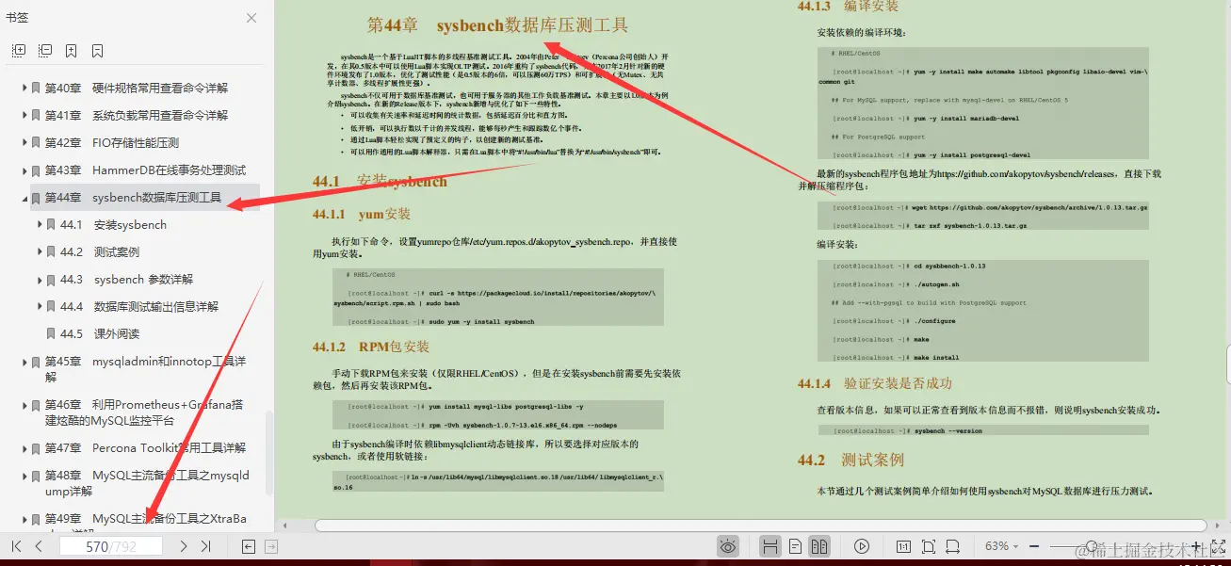
Task: Start the slideshow play icon
Action: (x=862, y=546)
